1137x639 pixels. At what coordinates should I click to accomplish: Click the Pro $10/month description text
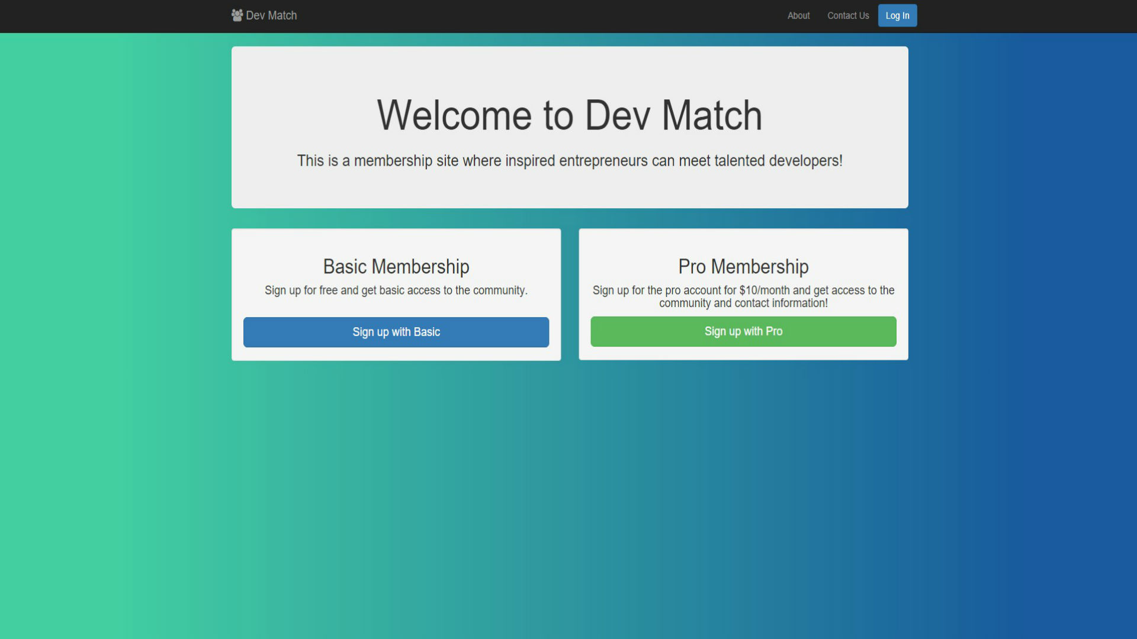coord(743,296)
